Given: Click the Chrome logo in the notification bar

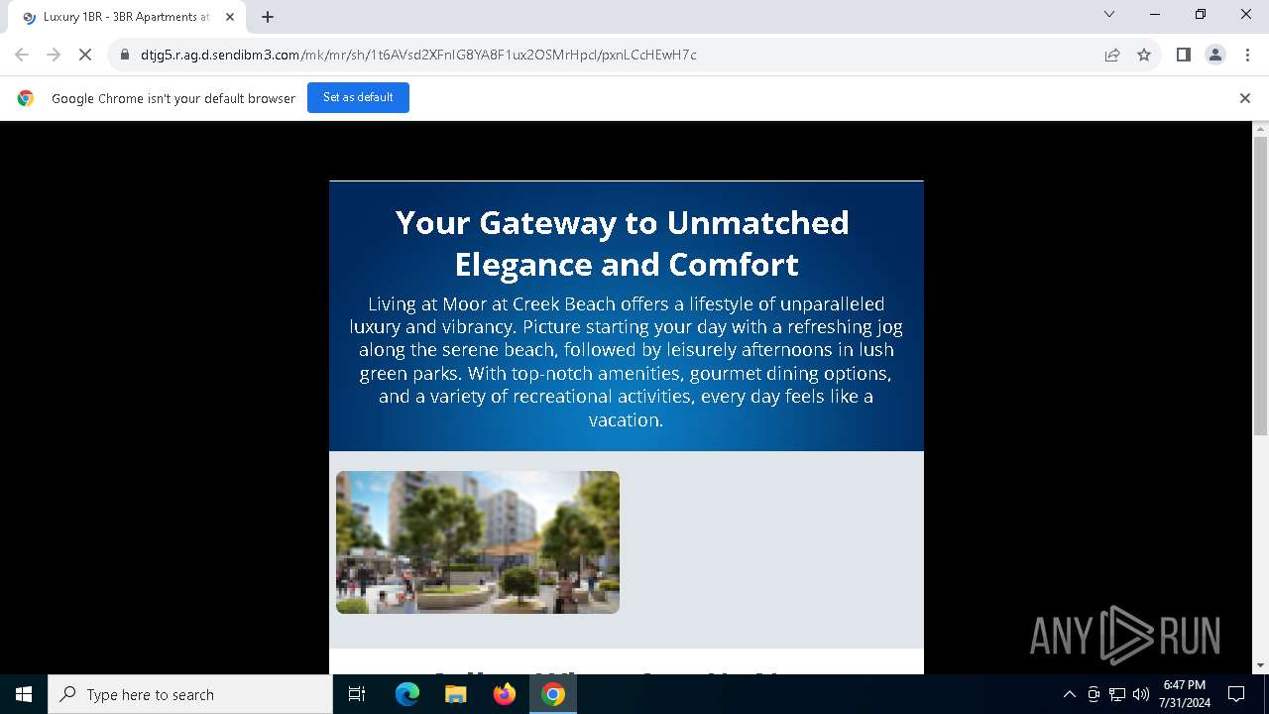Looking at the screenshot, I should click(26, 98).
